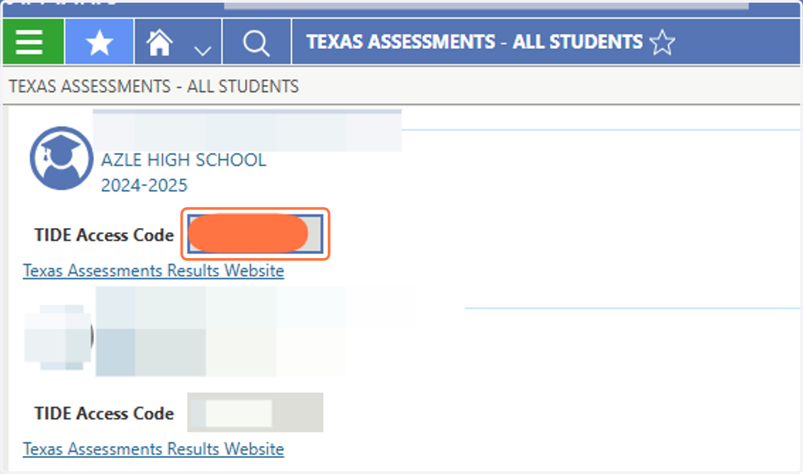Open search with the magnifying glass icon
803x474 pixels.
[x=256, y=43]
